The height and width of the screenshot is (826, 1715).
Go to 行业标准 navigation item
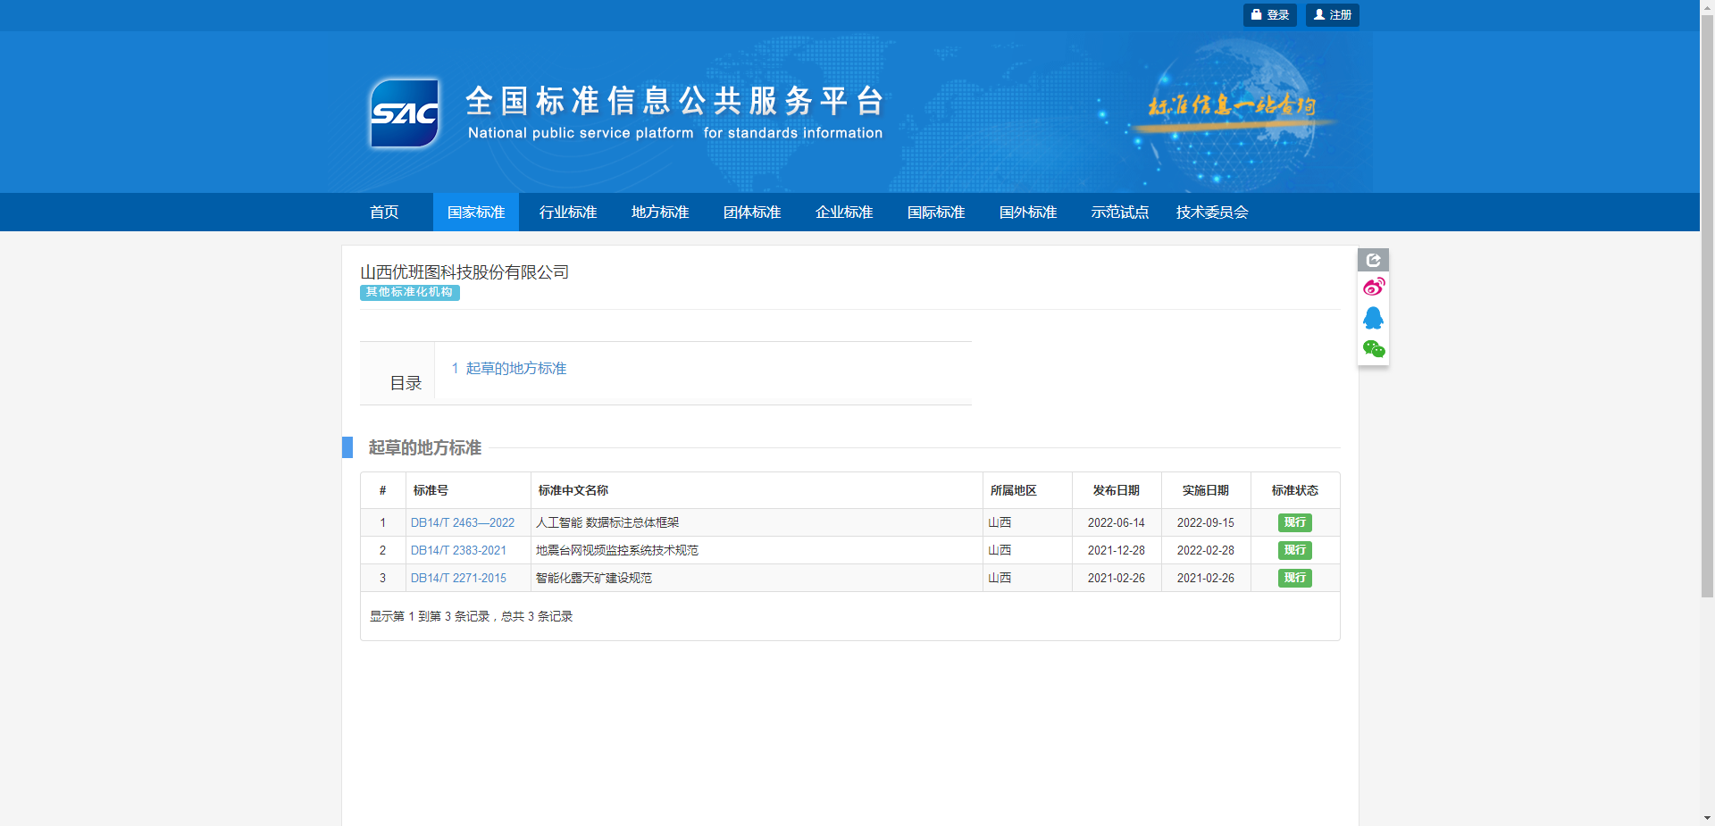pos(568,213)
